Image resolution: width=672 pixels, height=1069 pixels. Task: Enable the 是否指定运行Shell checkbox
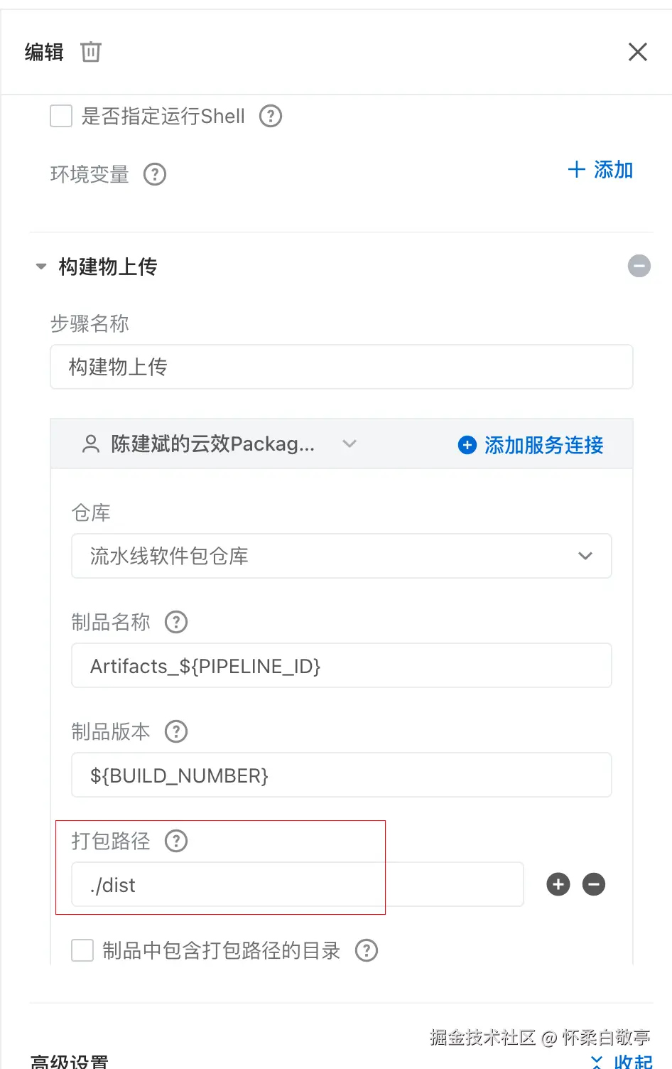[x=61, y=116]
